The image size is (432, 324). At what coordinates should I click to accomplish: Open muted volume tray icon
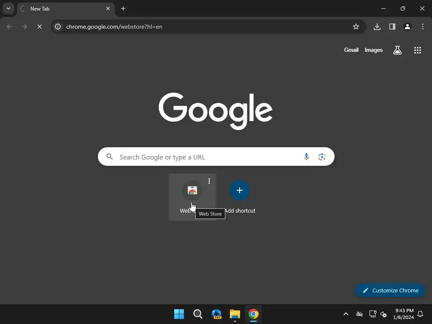[x=383, y=314]
